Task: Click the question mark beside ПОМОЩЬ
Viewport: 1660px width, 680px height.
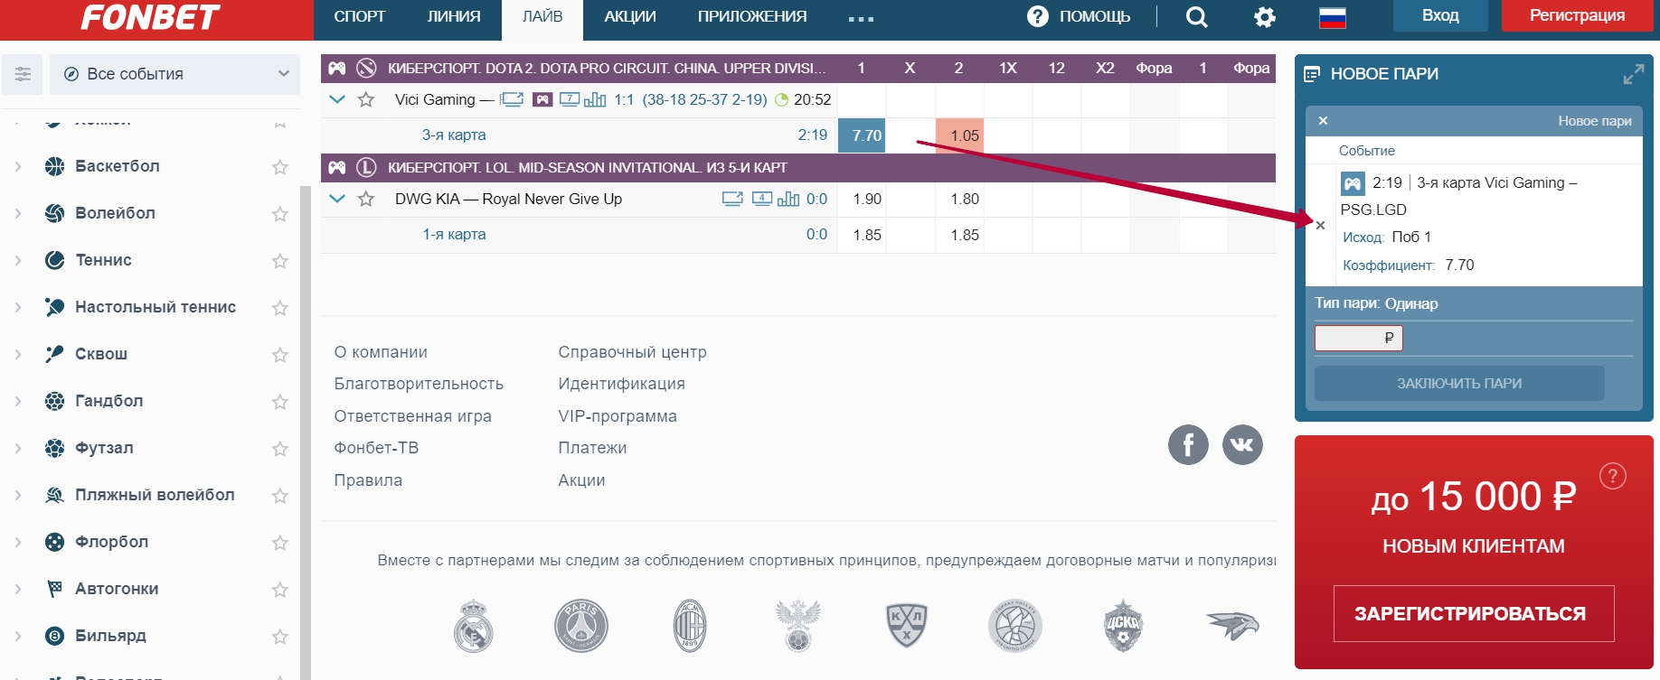Action: click(x=1038, y=16)
